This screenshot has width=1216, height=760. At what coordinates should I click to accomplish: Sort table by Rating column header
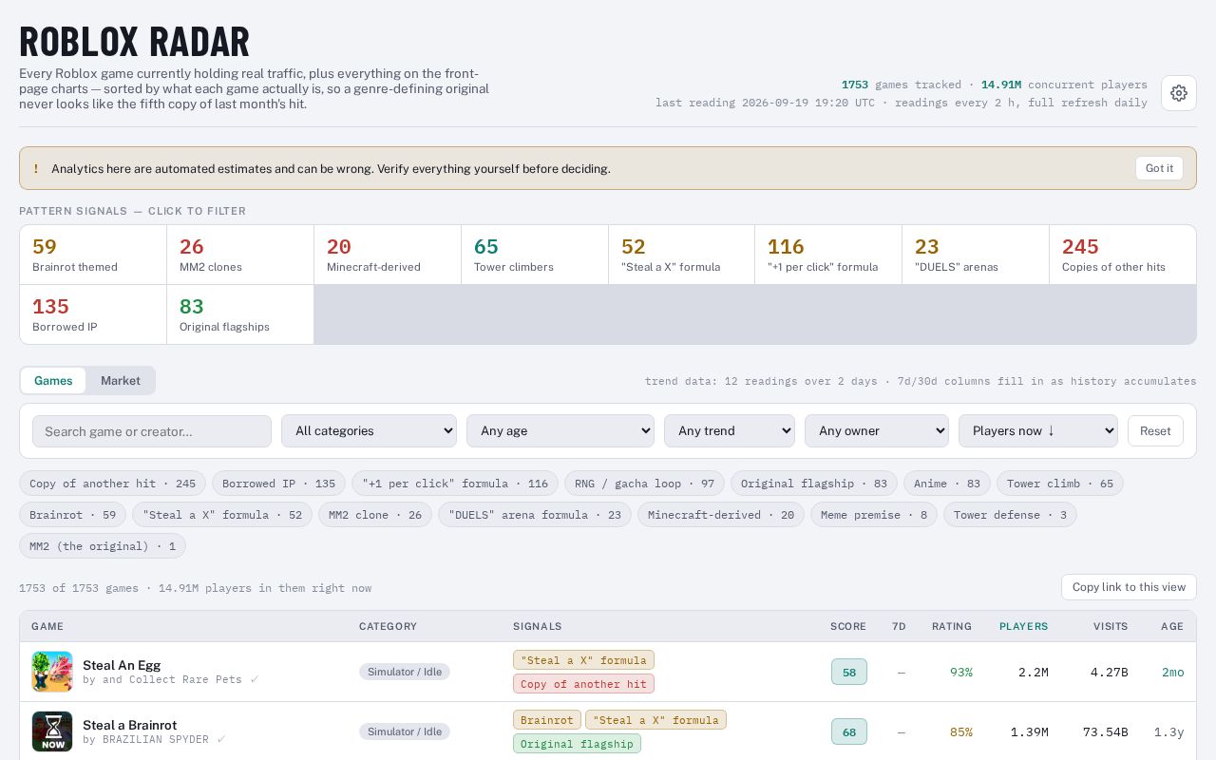pos(952,626)
